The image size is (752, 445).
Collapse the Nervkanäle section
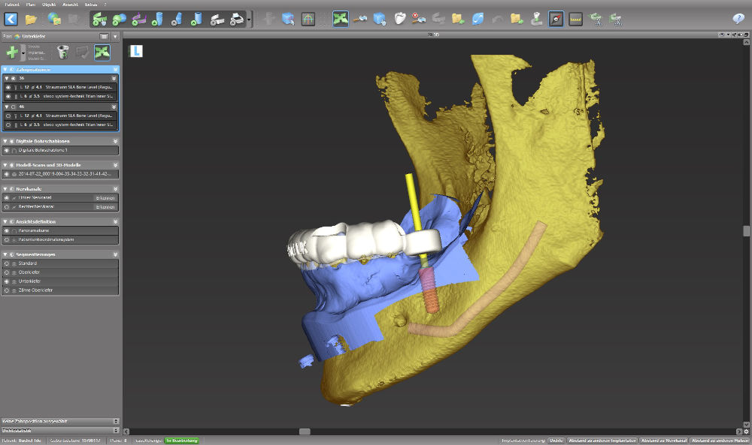tap(5, 189)
